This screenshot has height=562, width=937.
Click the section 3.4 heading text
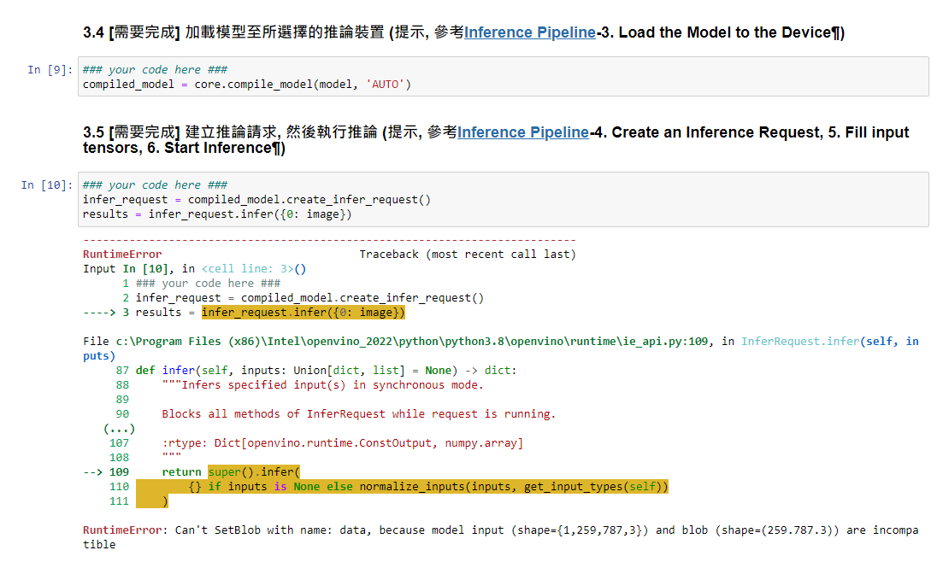[x=463, y=32]
